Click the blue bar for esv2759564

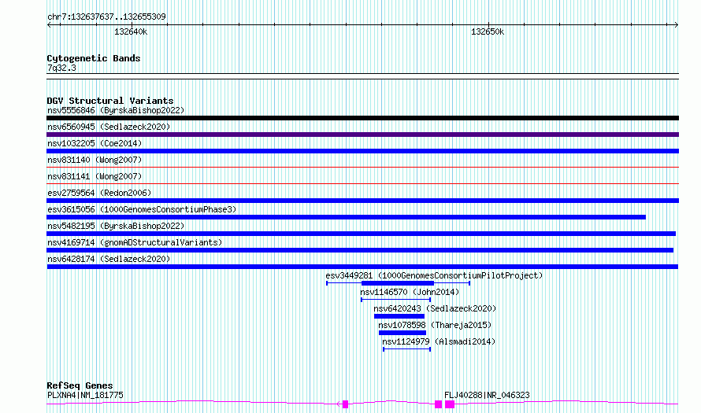click(362, 201)
